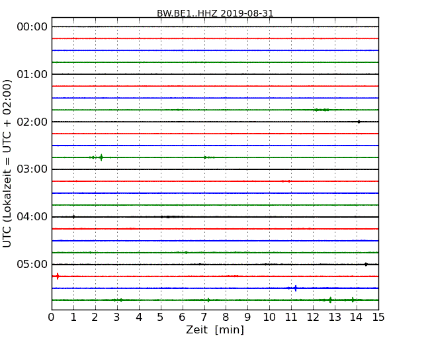Select x-axis tick label 8
The height and width of the screenshot is (344, 430).
click(x=226, y=318)
